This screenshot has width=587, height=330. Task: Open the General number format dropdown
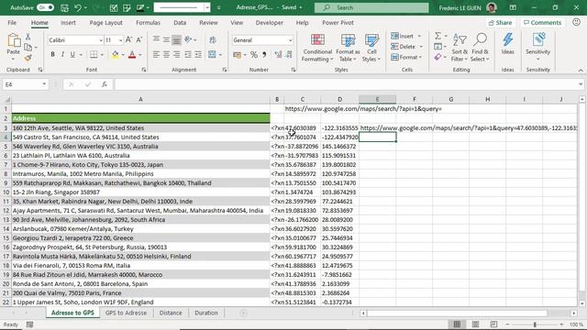(290, 40)
